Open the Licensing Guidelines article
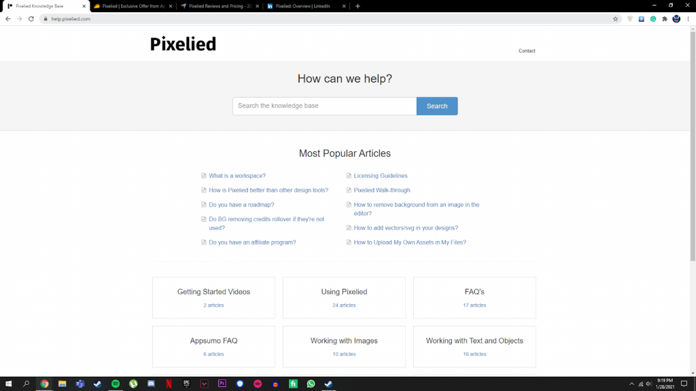The height and width of the screenshot is (391, 696). (x=381, y=176)
